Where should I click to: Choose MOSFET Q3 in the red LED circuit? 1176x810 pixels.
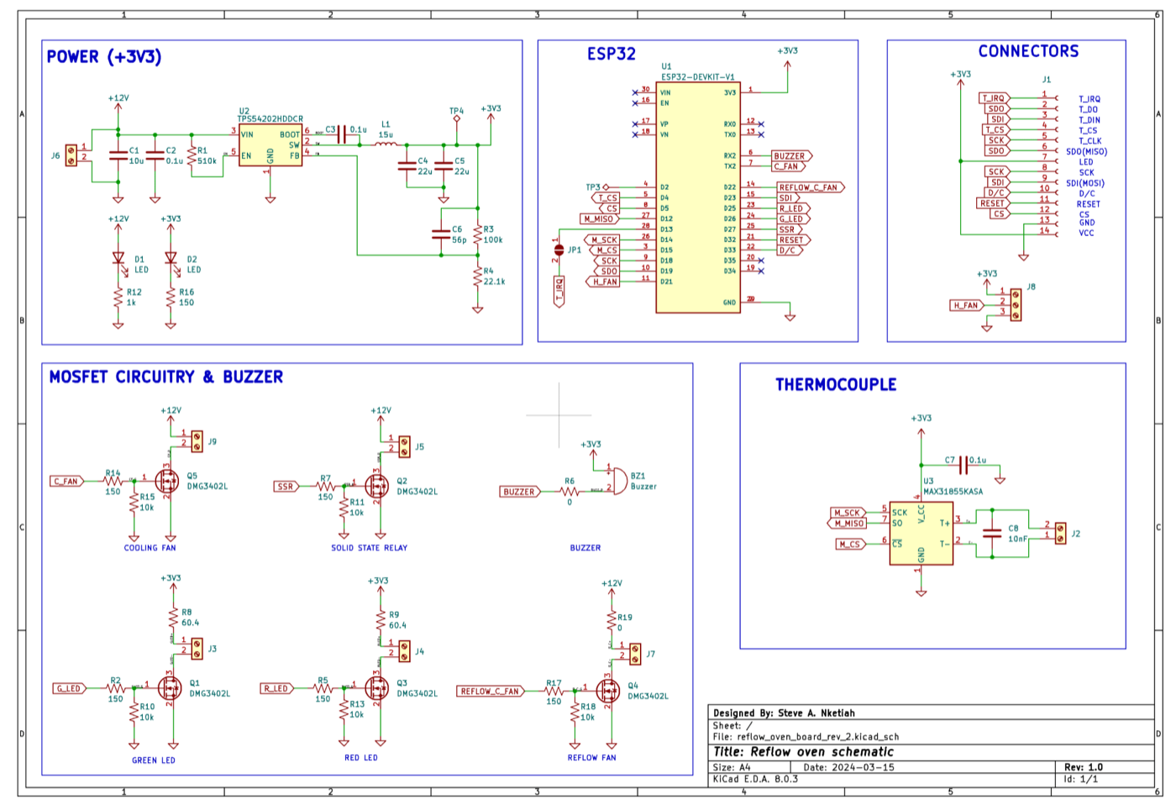377,688
